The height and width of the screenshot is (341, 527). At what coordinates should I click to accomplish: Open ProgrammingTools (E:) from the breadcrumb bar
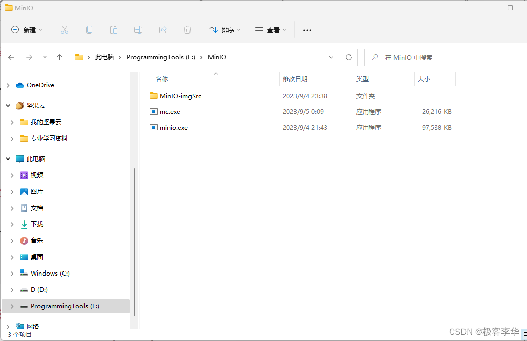tap(160, 57)
